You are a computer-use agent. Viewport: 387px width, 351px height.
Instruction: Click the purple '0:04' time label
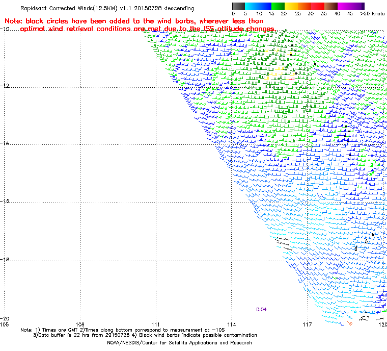pos(261,310)
